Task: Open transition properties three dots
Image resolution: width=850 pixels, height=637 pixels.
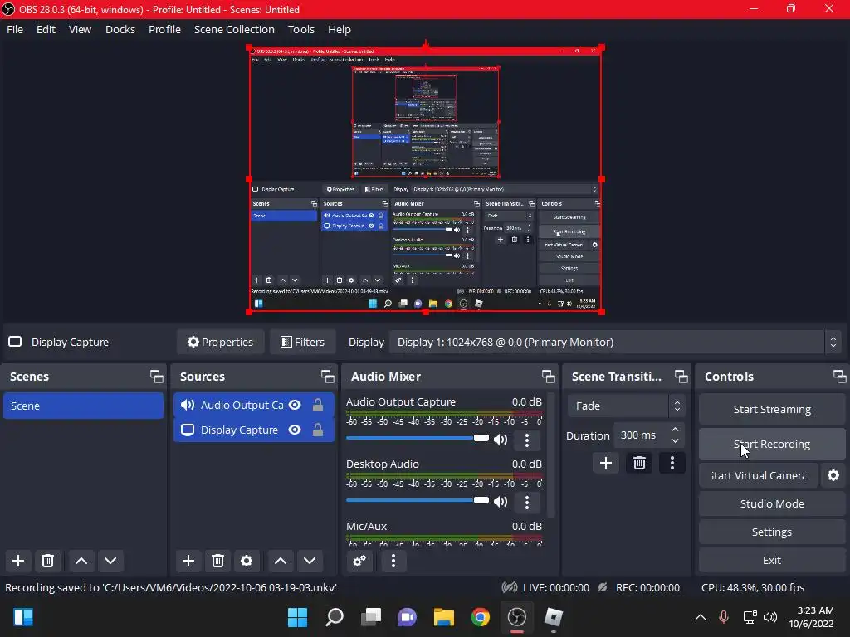Action: tap(672, 463)
